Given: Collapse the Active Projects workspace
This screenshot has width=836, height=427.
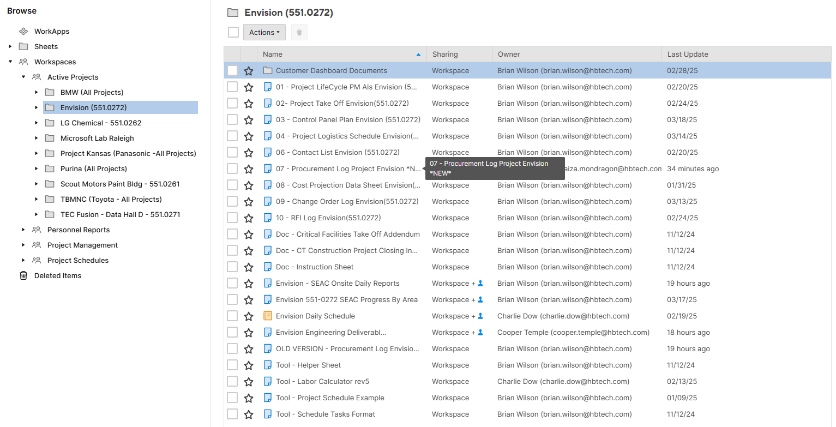Looking at the screenshot, I should pyautogui.click(x=23, y=77).
